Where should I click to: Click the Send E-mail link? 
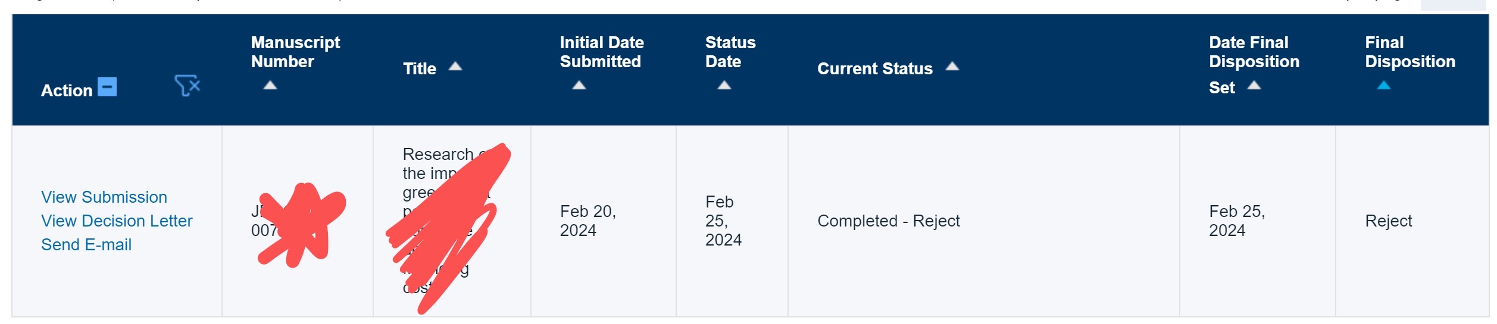coord(86,245)
